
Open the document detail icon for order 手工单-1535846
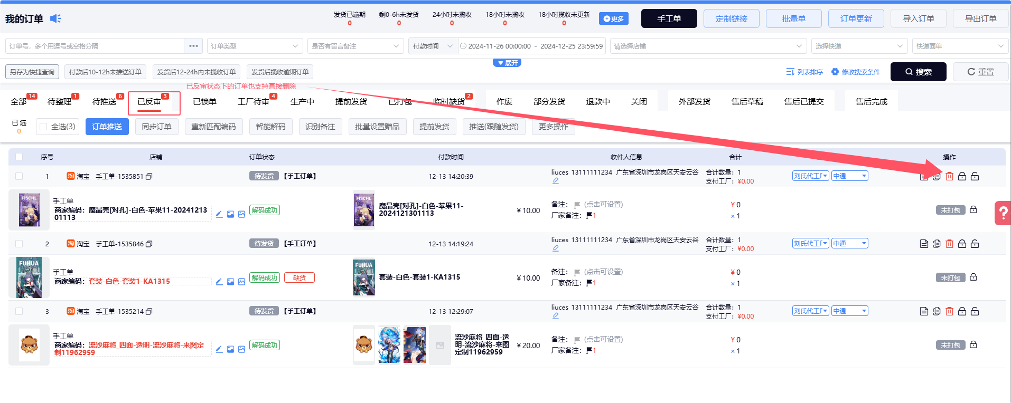click(924, 244)
